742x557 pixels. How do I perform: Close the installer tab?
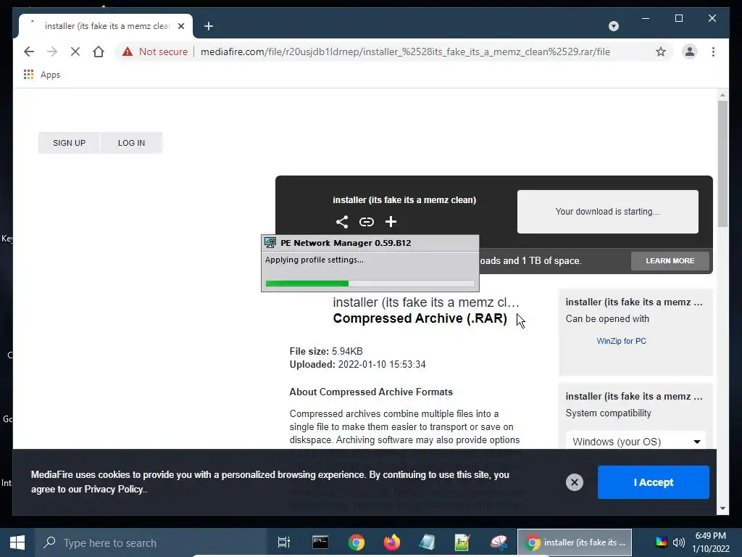[180, 26]
